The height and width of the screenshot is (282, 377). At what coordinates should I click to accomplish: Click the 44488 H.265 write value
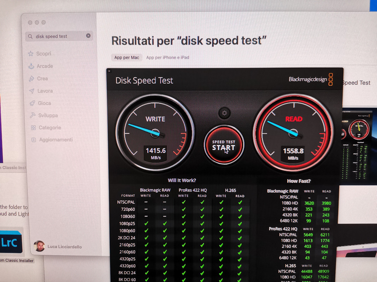(x=307, y=271)
